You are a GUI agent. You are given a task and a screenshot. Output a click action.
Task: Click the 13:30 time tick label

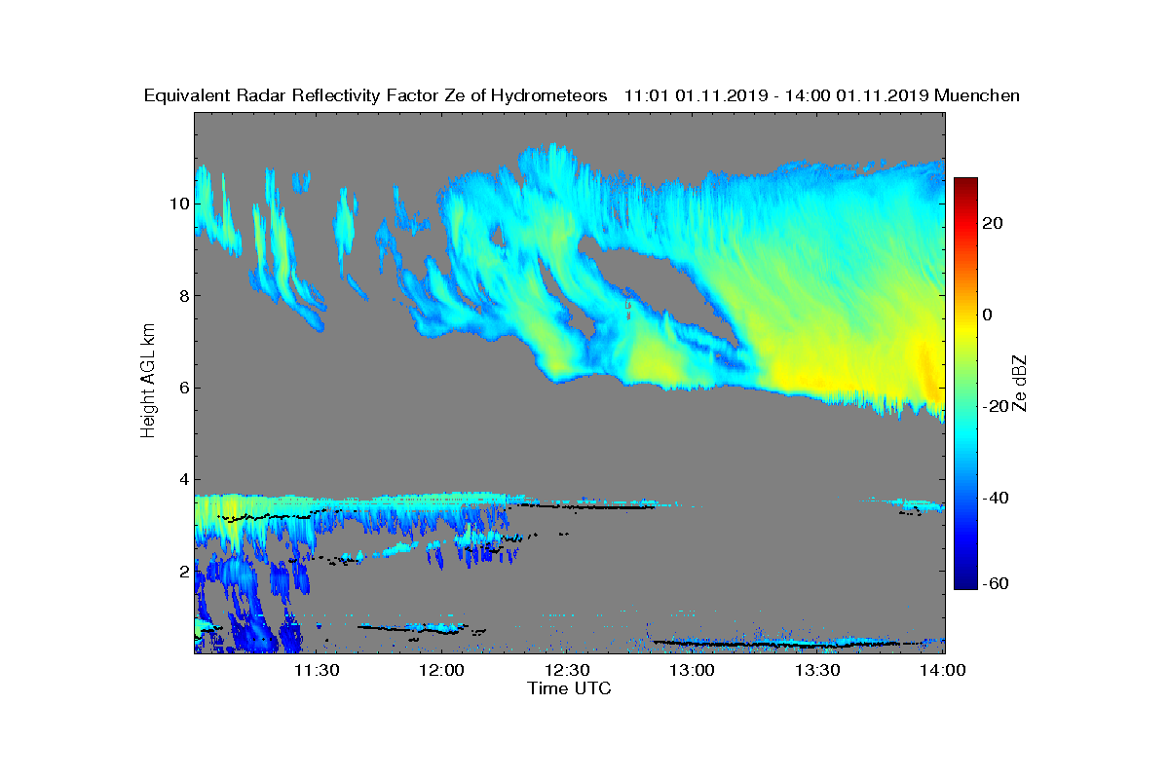point(818,670)
